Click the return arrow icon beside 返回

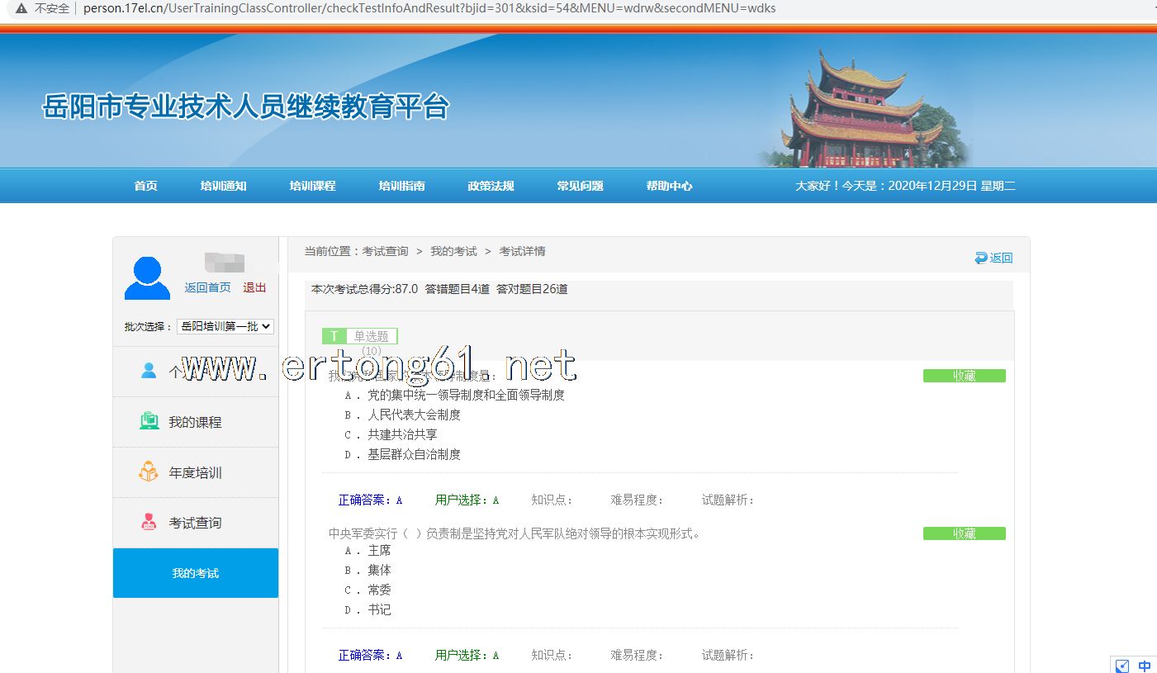pos(981,258)
